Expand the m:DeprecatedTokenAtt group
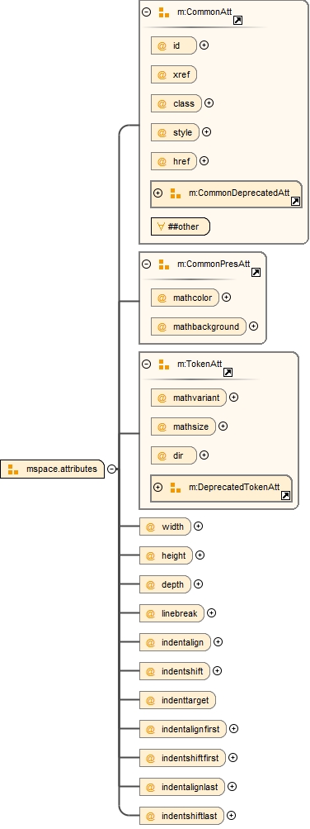This screenshot has height=829, width=310. [157, 487]
